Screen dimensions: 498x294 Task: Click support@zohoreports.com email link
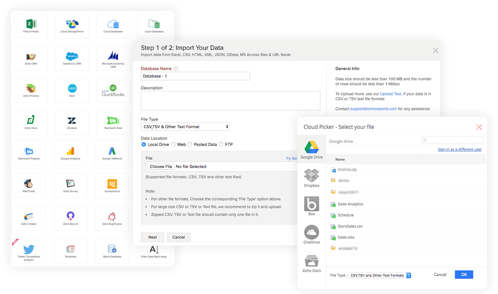click(x=373, y=109)
